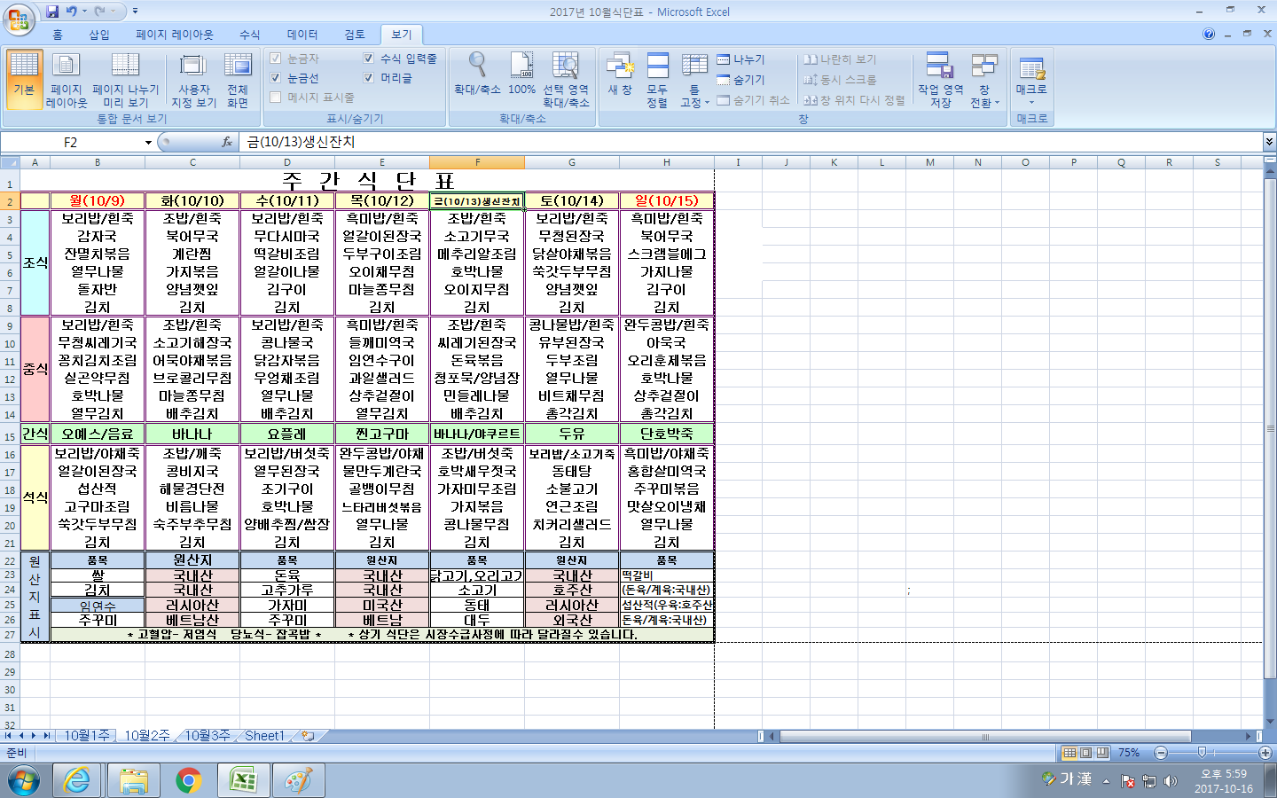Click the zoom slider in the status bar

[x=1203, y=753]
